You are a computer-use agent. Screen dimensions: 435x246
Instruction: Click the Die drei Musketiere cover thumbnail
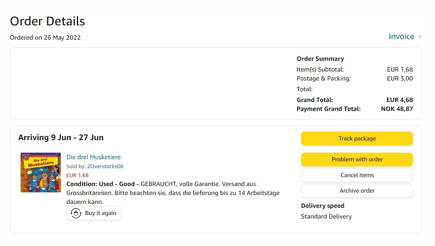coord(41,173)
